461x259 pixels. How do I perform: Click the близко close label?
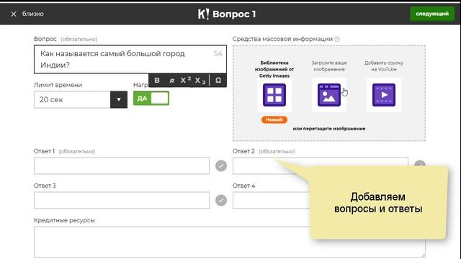tap(33, 14)
